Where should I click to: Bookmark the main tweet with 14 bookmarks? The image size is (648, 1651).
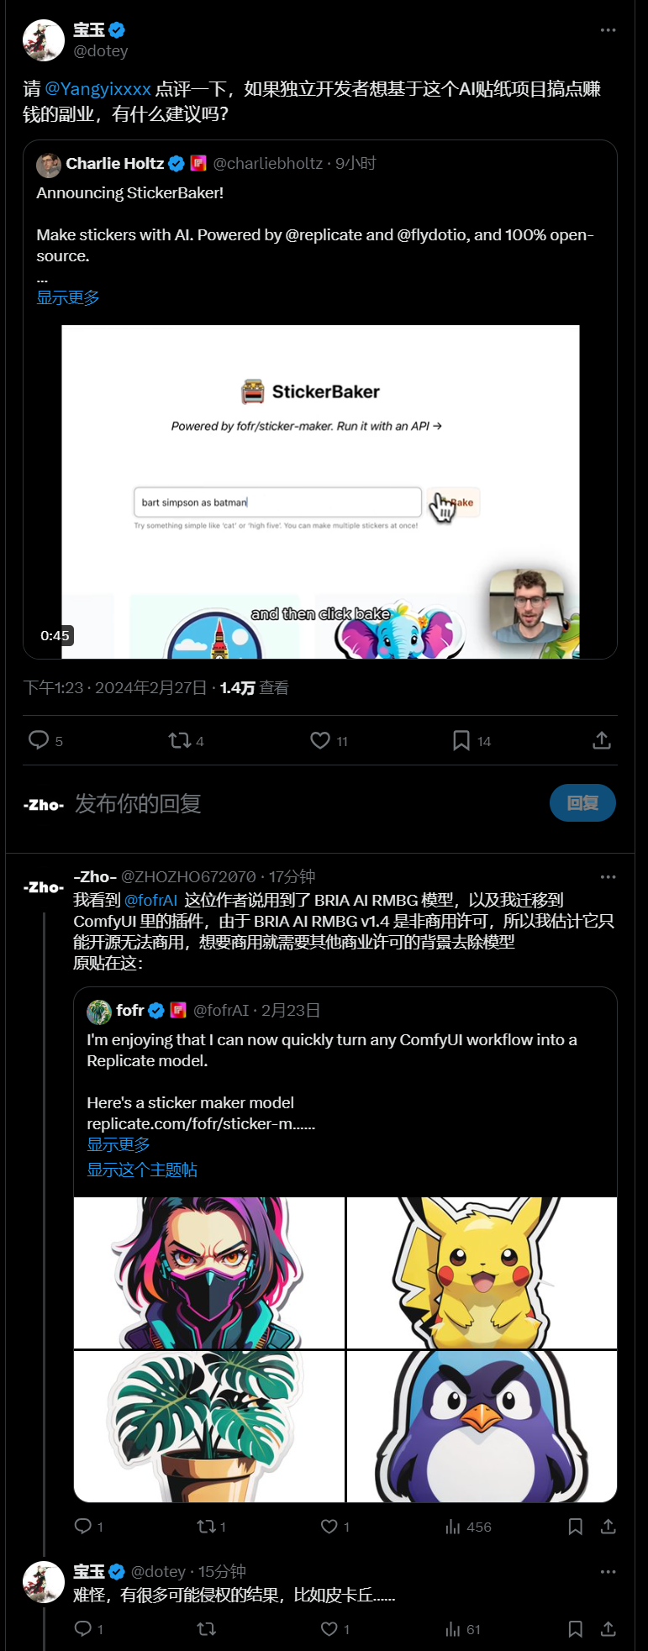(461, 740)
